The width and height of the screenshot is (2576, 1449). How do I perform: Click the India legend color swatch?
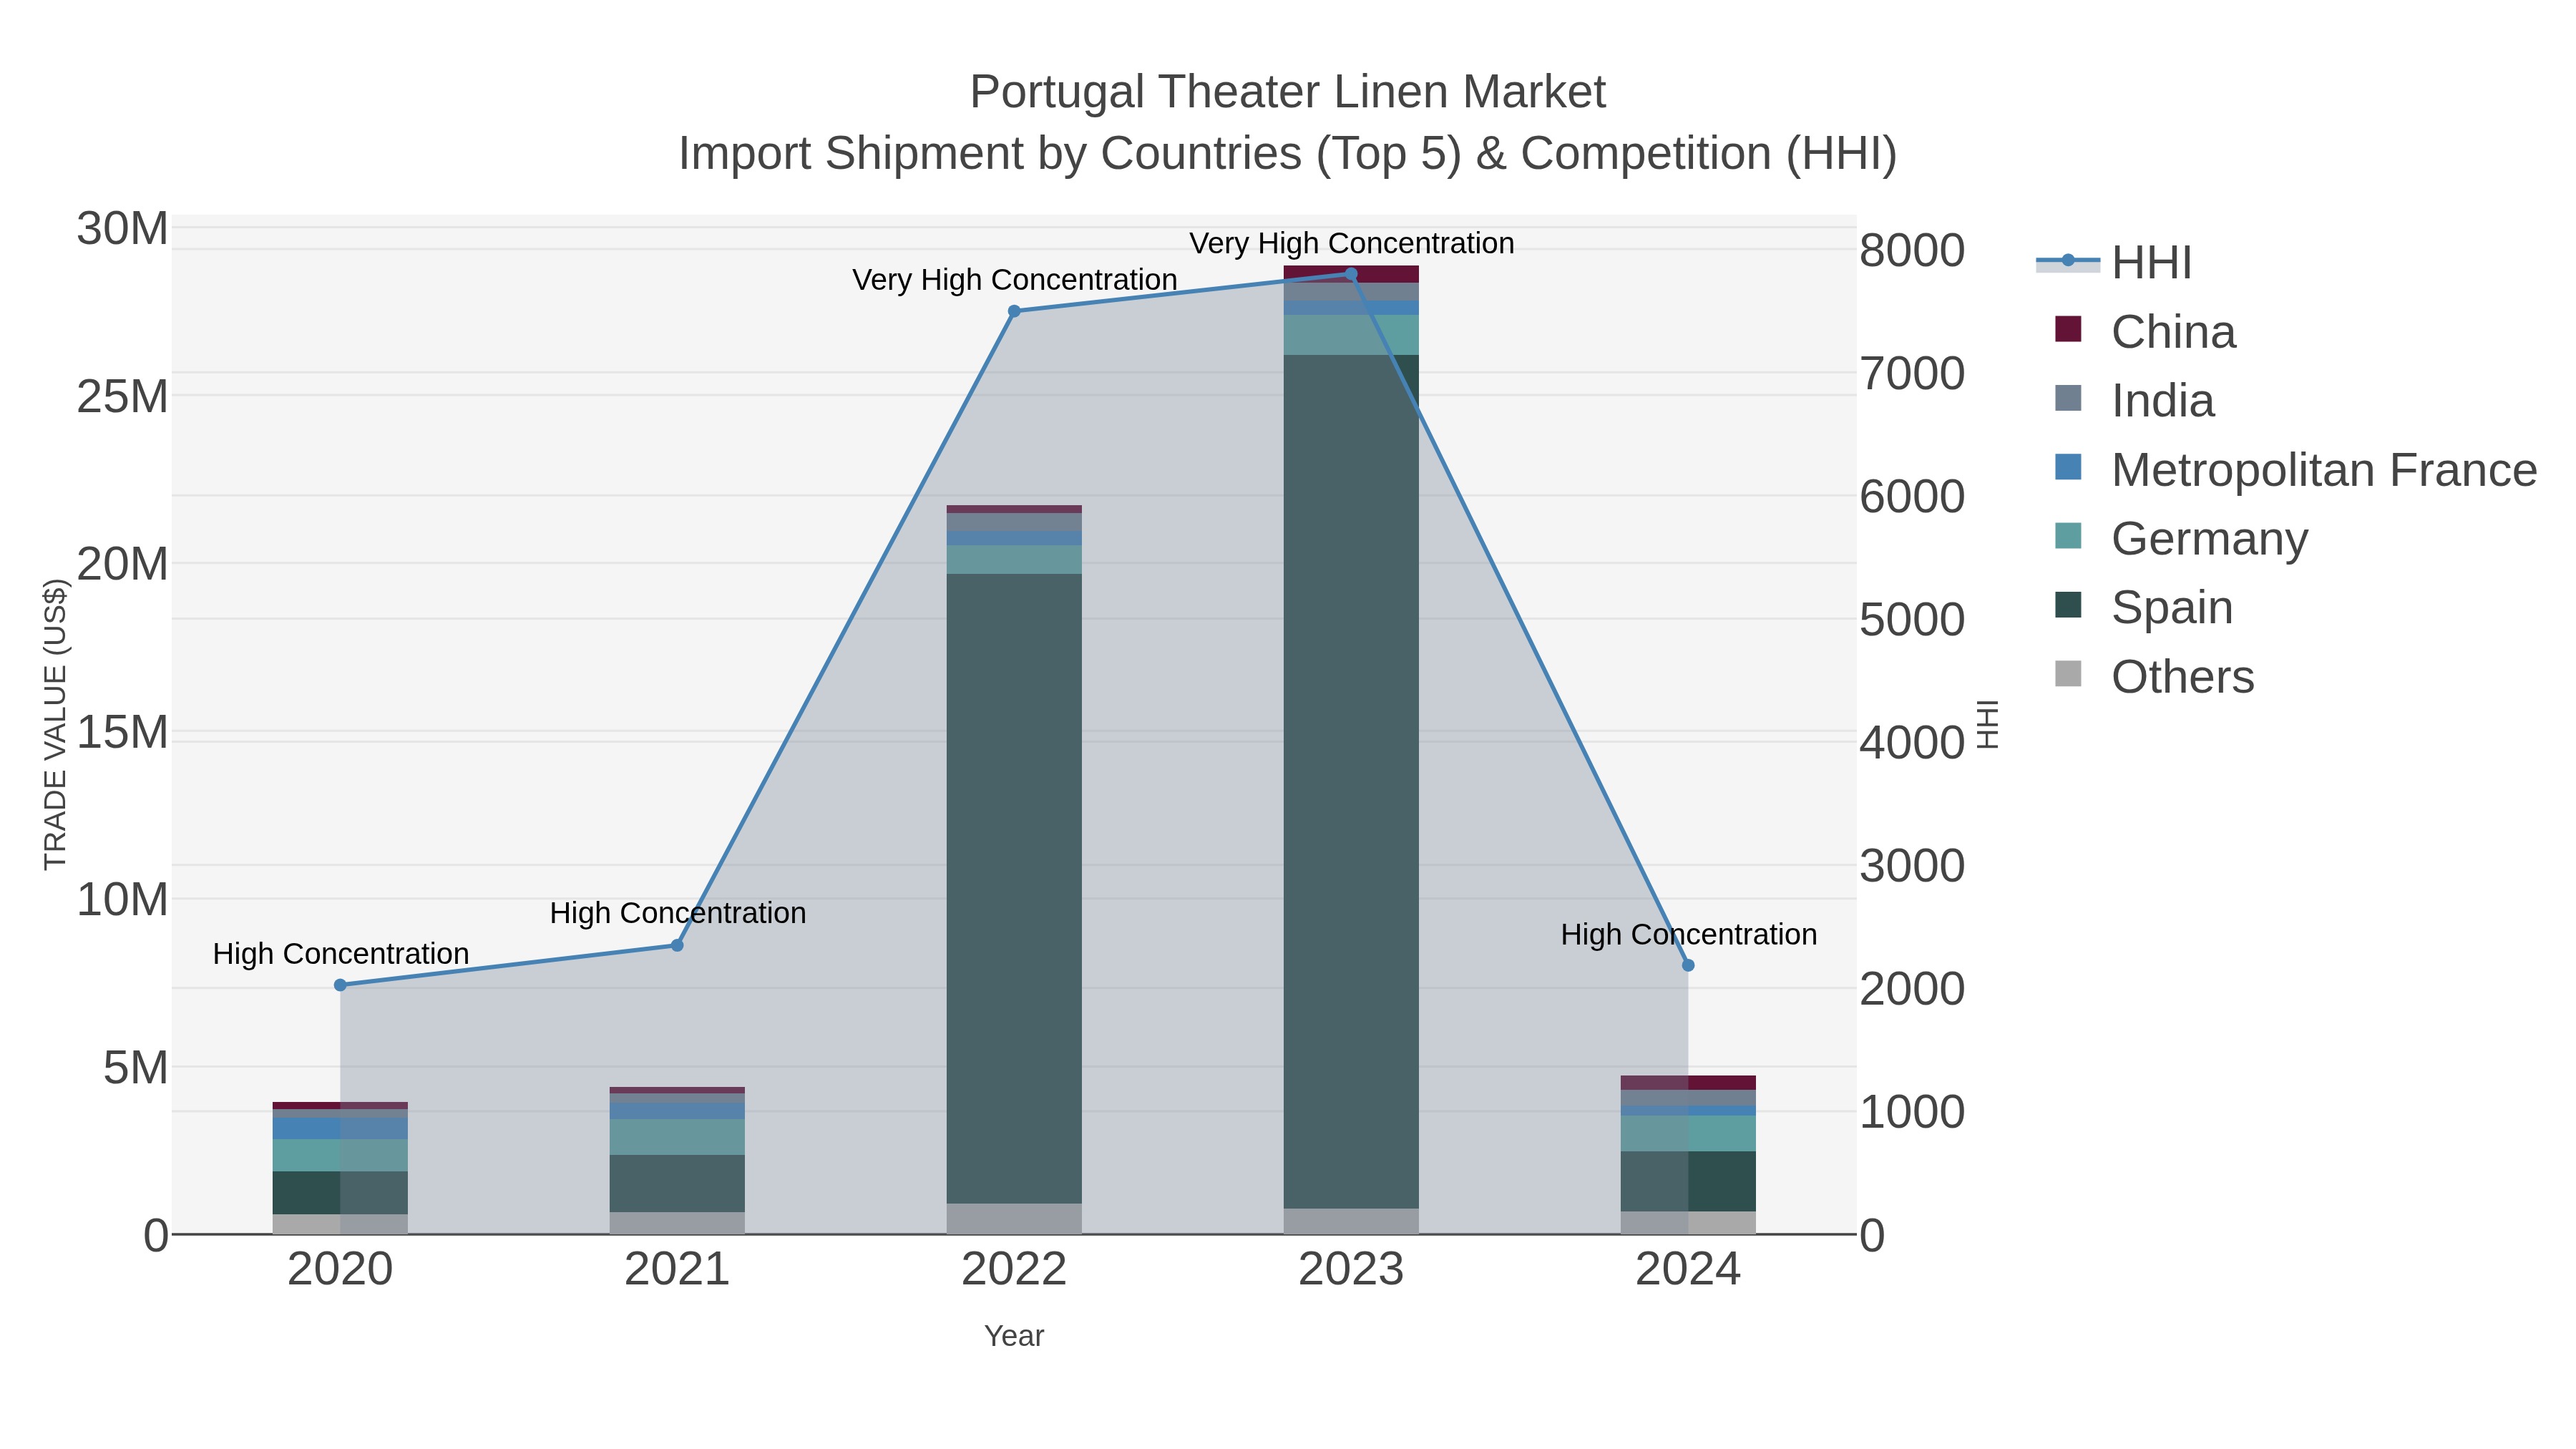(x=2068, y=398)
